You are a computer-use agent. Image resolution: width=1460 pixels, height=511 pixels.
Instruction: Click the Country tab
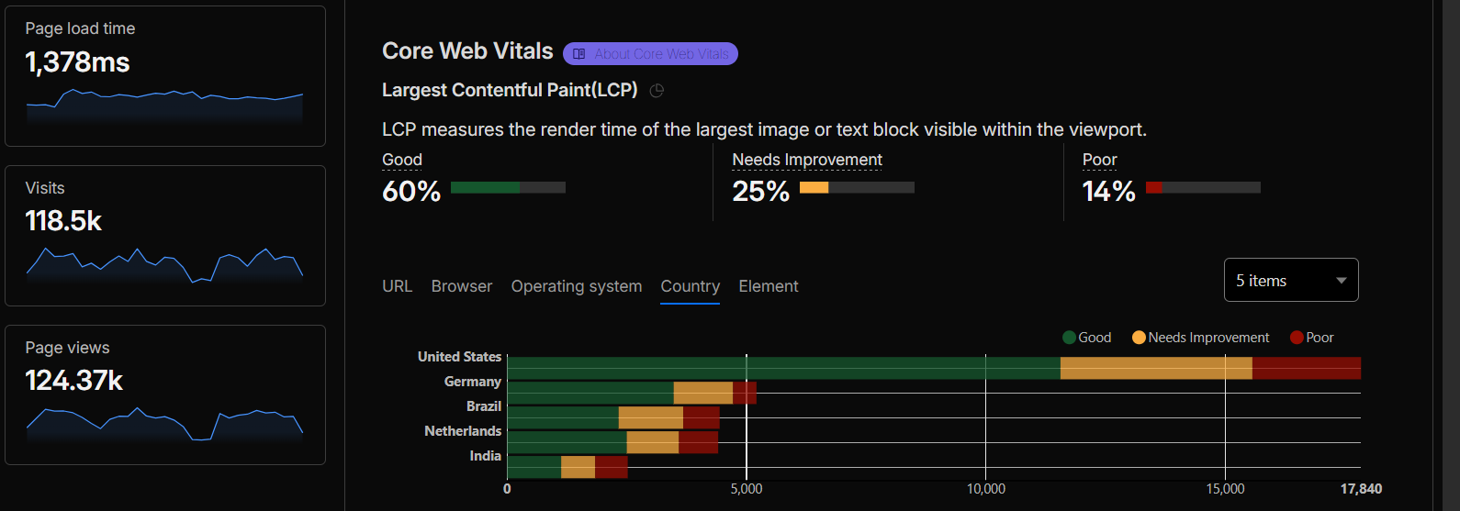click(x=691, y=286)
